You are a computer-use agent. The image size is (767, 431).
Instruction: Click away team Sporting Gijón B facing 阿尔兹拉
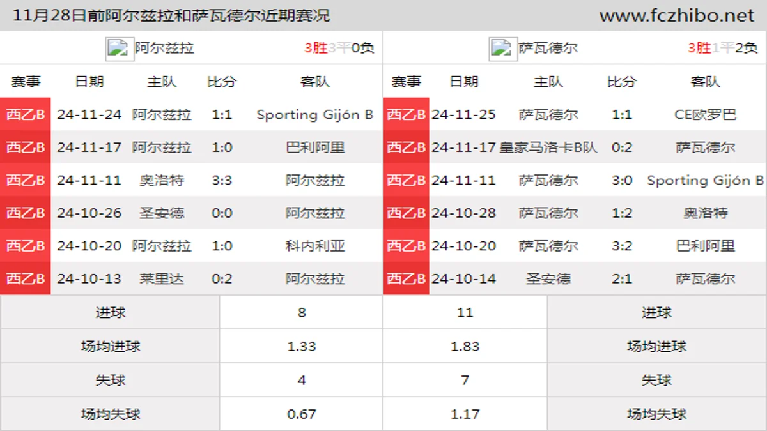(315, 115)
